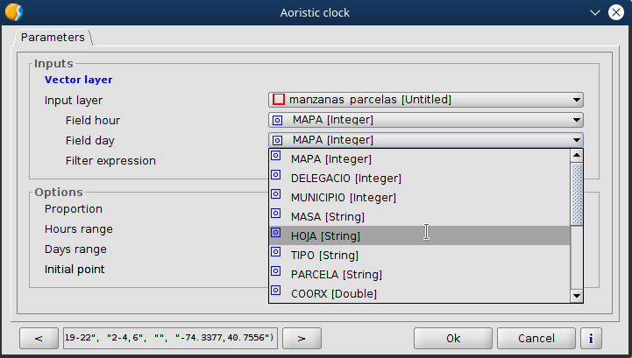Click the dropdown list scroll down arrow
632x358 pixels.
tap(577, 296)
